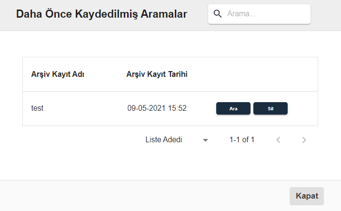Run the saved search with Ara button
The image size is (341, 211).
pos(233,108)
